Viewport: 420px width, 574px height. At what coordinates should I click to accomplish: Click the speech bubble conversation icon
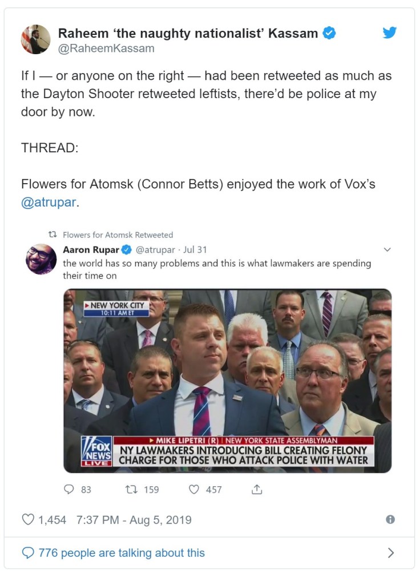(27, 552)
